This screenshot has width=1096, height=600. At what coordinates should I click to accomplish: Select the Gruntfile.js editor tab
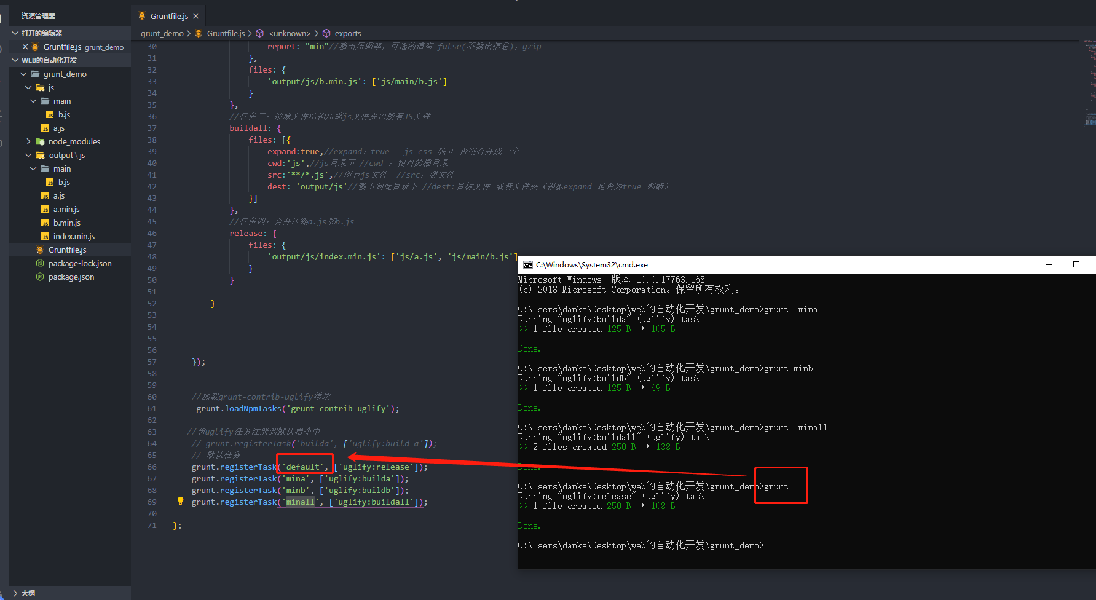(168, 16)
